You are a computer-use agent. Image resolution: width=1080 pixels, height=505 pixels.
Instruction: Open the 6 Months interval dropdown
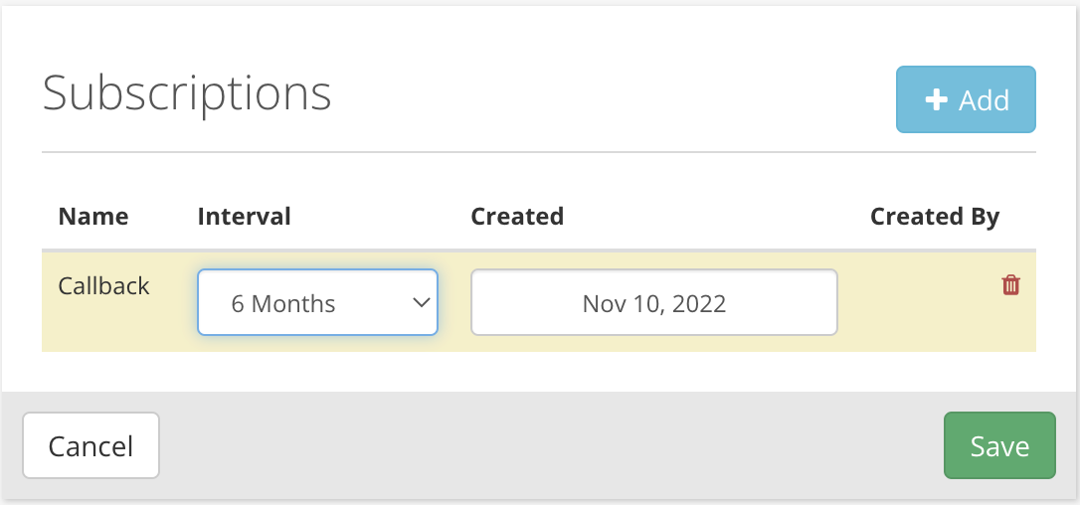[317, 302]
